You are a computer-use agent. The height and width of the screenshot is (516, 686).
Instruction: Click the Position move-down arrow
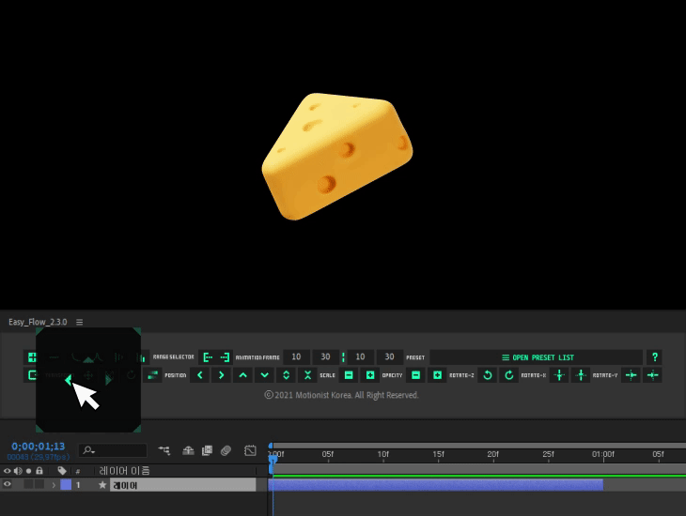264,375
